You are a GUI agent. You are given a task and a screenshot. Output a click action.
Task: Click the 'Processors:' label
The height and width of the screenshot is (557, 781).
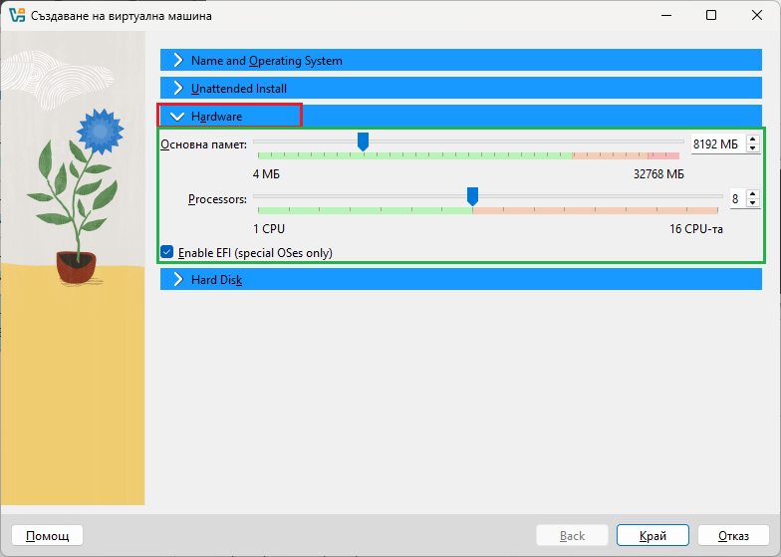pos(217,199)
